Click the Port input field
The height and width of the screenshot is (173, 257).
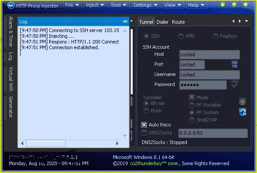coord(192,65)
